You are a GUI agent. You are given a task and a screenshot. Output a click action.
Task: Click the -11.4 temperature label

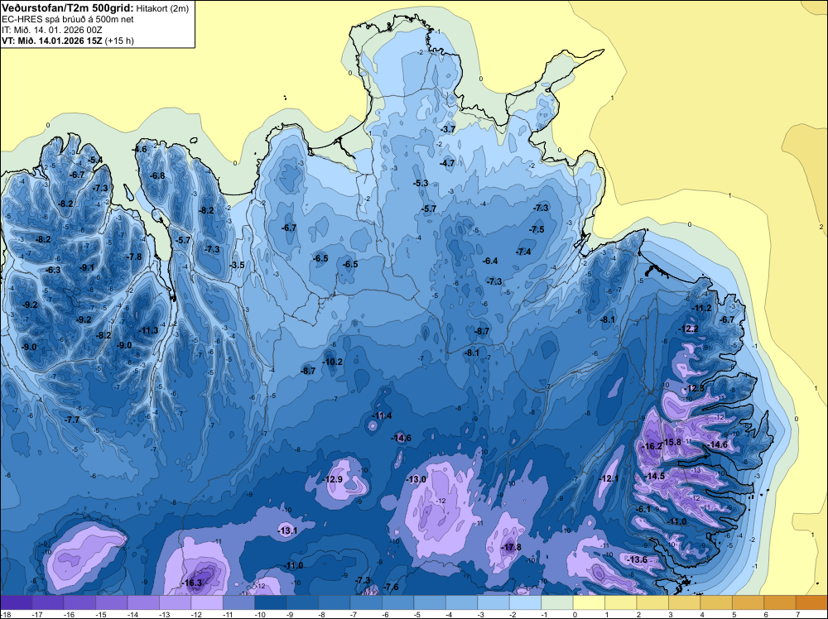click(382, 415)
